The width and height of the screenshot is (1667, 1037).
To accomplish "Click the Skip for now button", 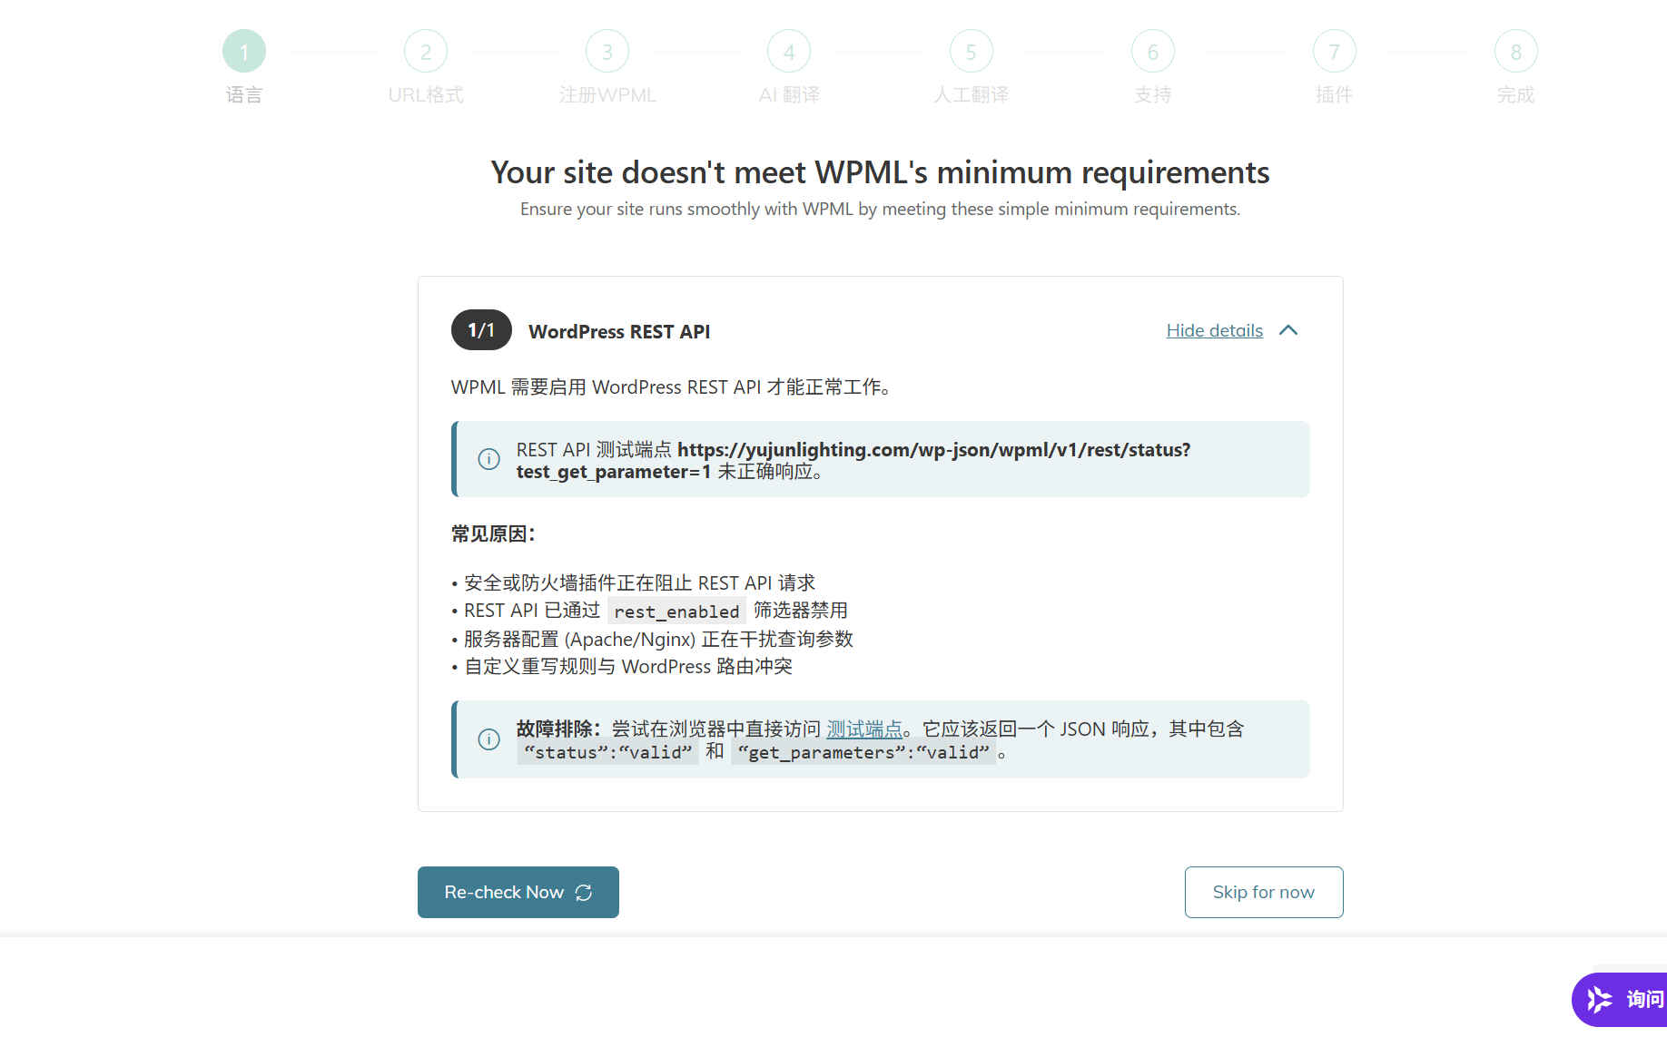I will coord(1264,892).
